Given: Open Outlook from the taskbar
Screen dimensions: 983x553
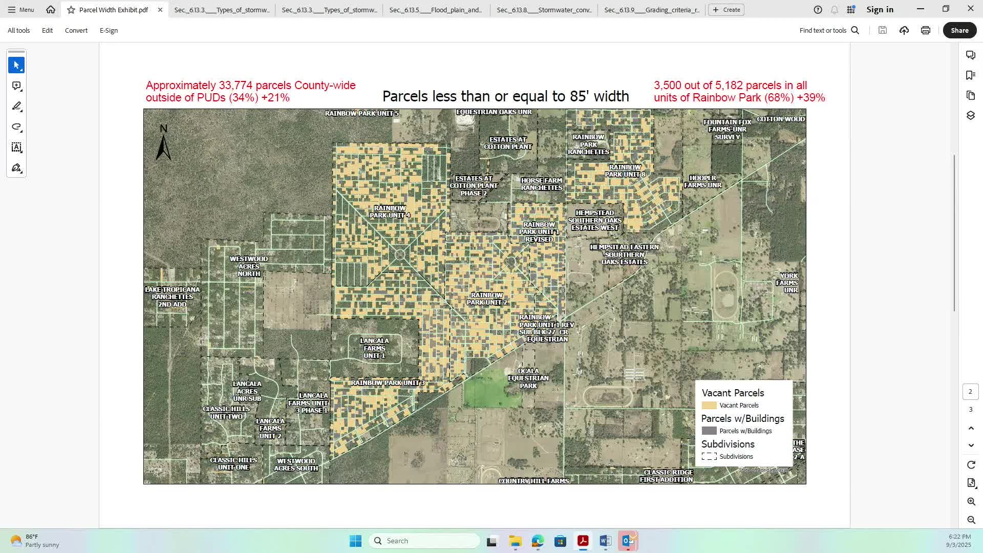Looking at the screenshot, I should point(628,541).
